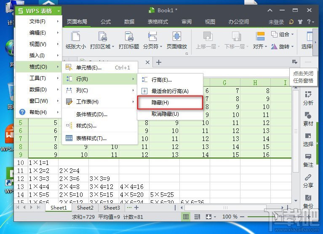Screen dimensions: 323x234
Task: Open the 纸张大小 paper size tool
Action: [76, 40]
